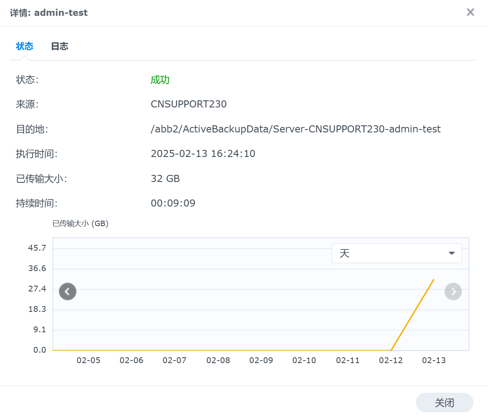The height and width of the screenshot is (416, 488).
Task: Close the admin-test details dialog with X
Action: pyautogui.click(x=470, y=12)
